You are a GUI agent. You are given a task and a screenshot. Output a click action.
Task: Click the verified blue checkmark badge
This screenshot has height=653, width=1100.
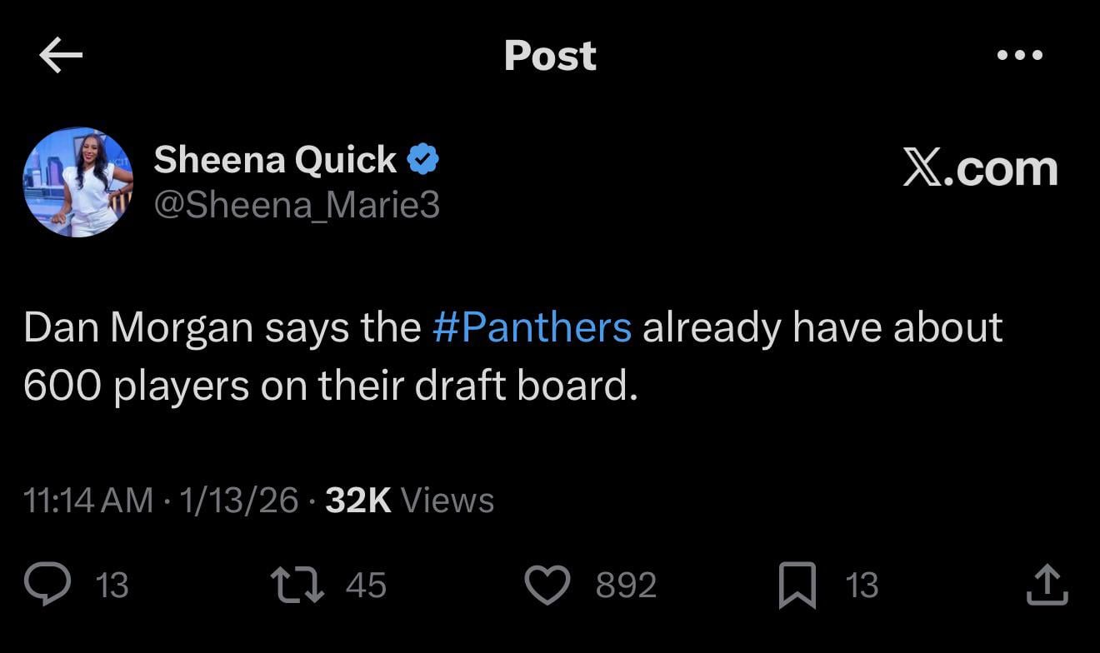[x=423, y=157]
